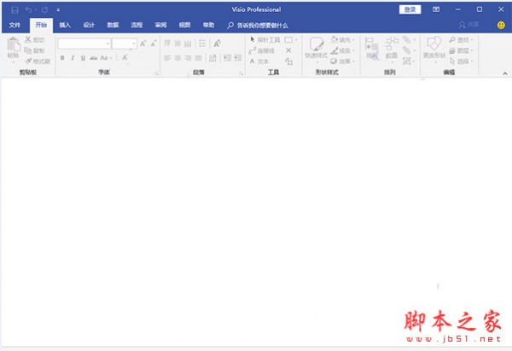Select the Connector tool (连接线)
This screenshot has height=351, width=512.
[262, 50]
